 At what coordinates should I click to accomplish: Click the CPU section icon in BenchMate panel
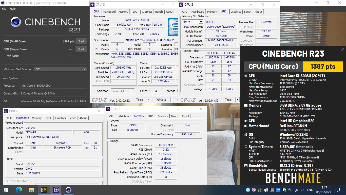[246, 76]
